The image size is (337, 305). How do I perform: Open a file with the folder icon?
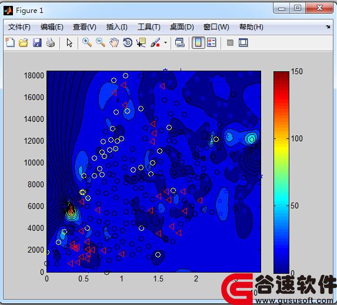(x=24, y=42)
